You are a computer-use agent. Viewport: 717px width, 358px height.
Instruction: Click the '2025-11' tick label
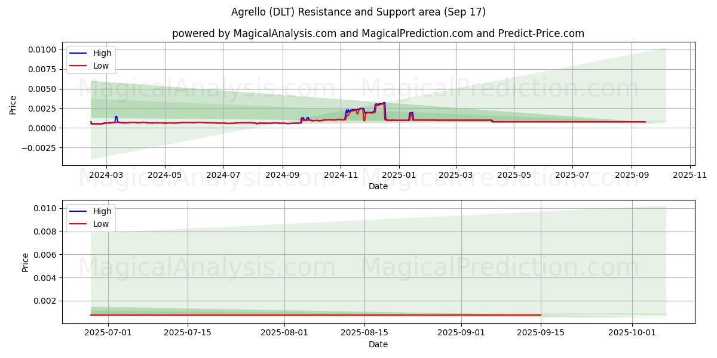(690, 175)
